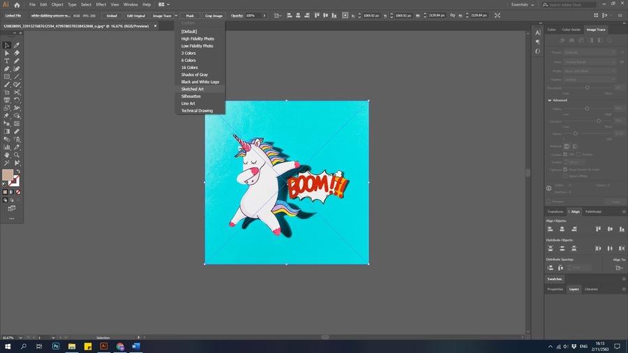
Task: Click the Edit Original button
Action: coord(136,15)
